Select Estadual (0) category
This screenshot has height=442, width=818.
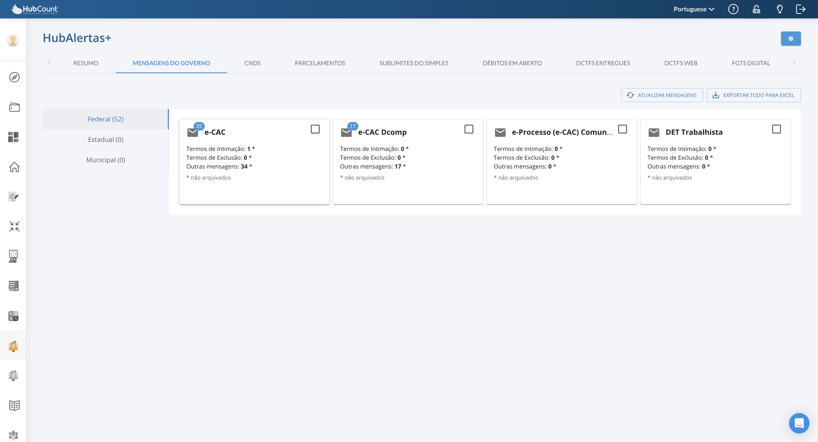click(x=105, y=140)
